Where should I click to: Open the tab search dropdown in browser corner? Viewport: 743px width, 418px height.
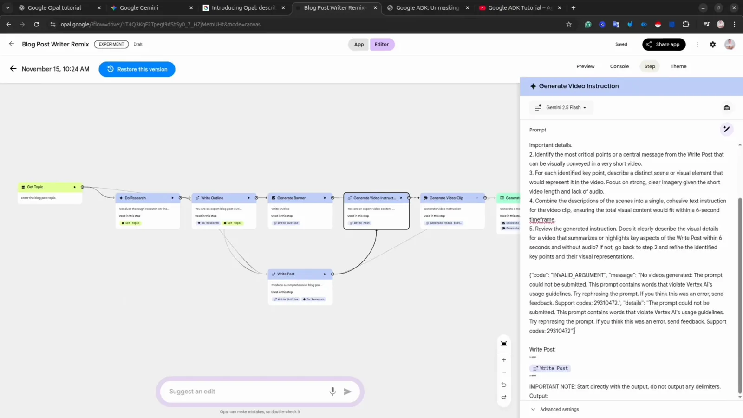tap(7, 7)
